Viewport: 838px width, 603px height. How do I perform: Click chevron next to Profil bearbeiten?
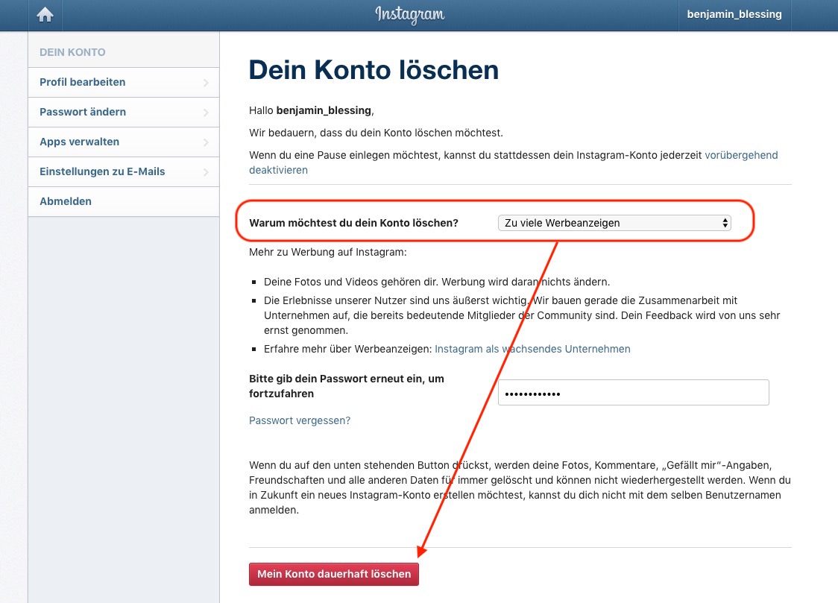click(206, 83)
